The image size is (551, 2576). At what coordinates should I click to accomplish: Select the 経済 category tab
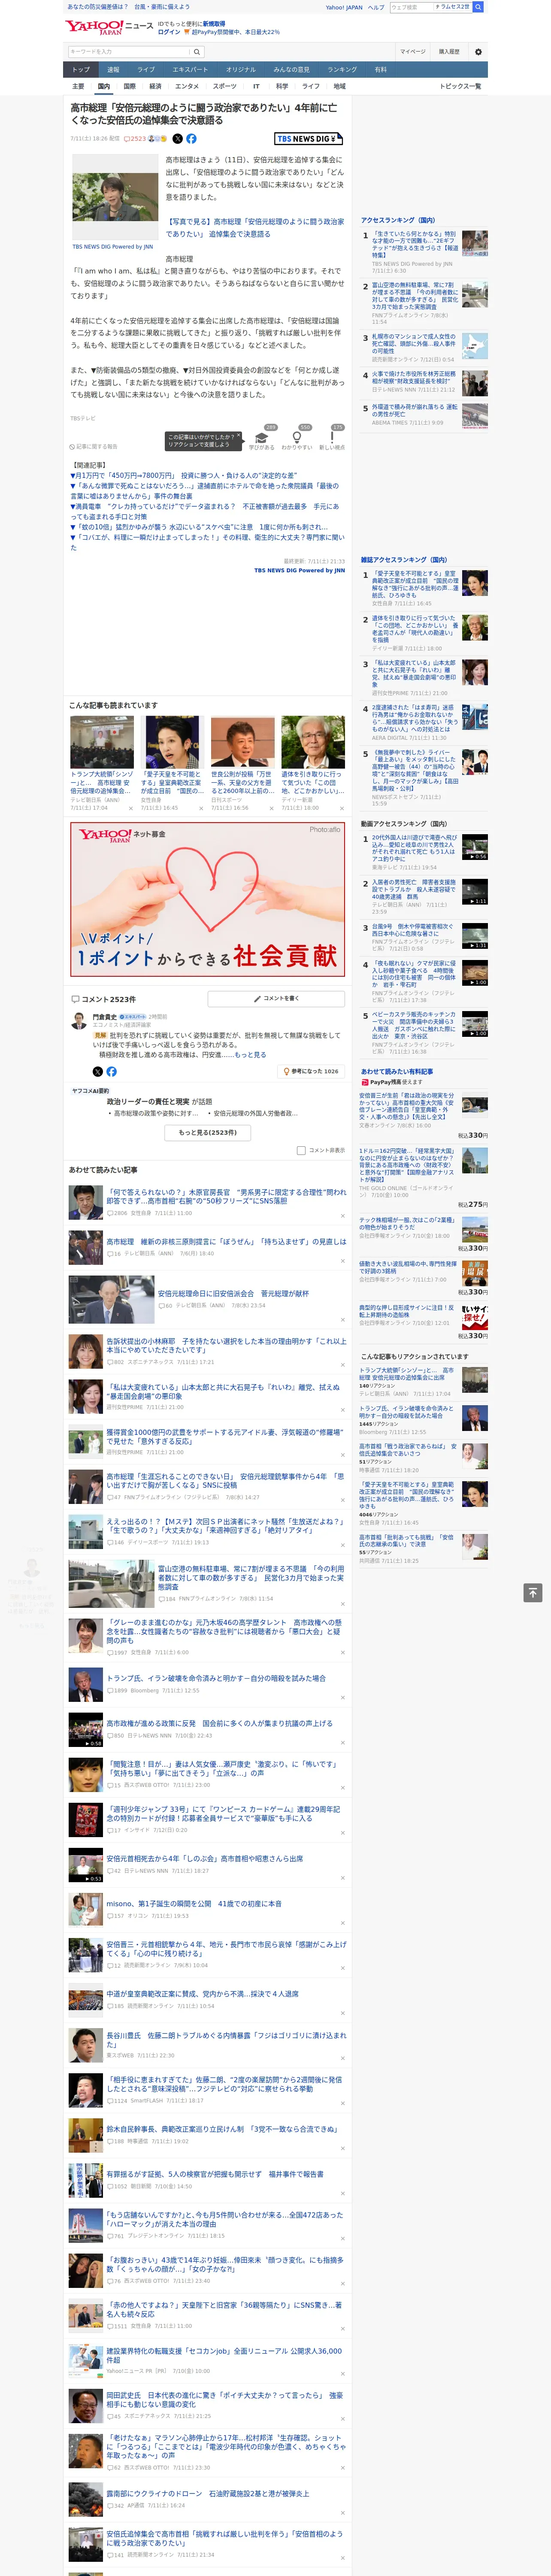point(155,86)
